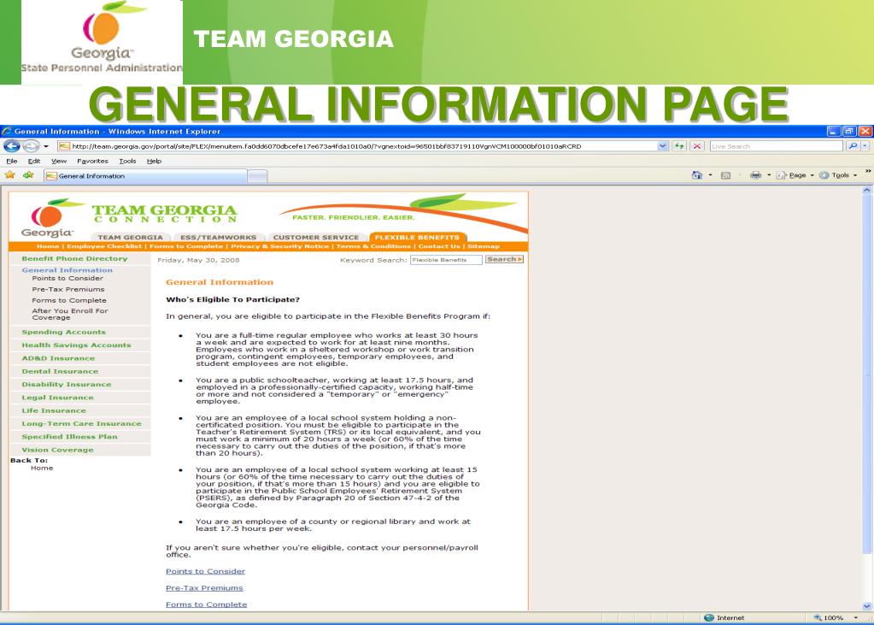Open the Help menu
Viewport: 874px width, 625px height.
(154, 161)
